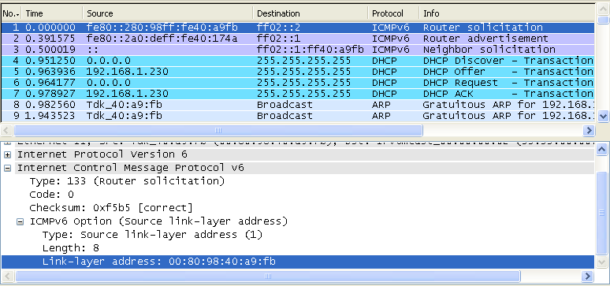Select the Length: 8 field
This screenshot has height=286, width=610.
[71, 248]
